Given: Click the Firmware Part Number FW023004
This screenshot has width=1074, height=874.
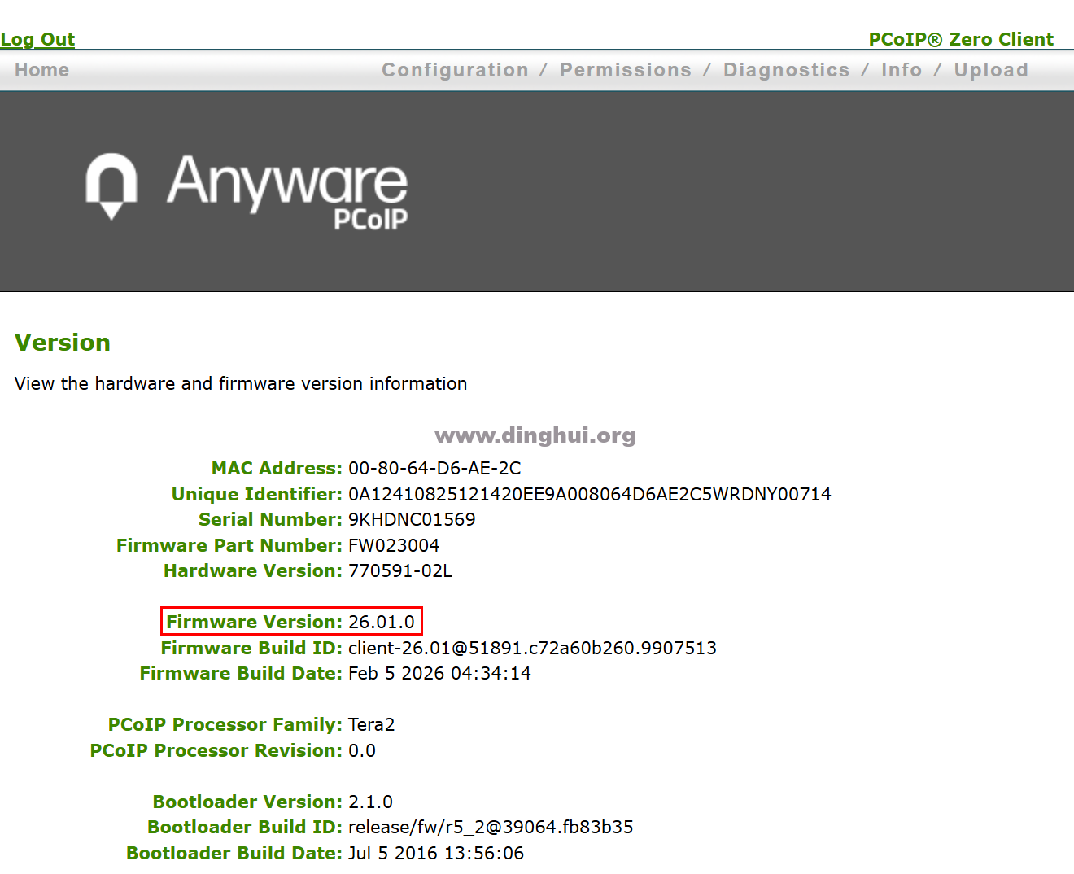Looking at the screenshot, I should pos(394,545).
